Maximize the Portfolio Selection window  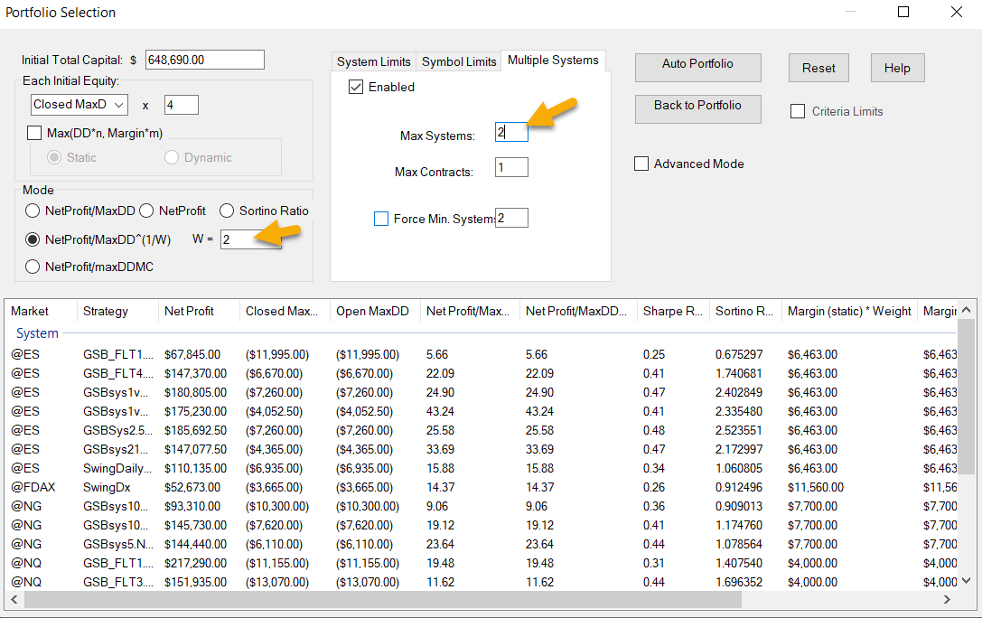pos(903,13)
